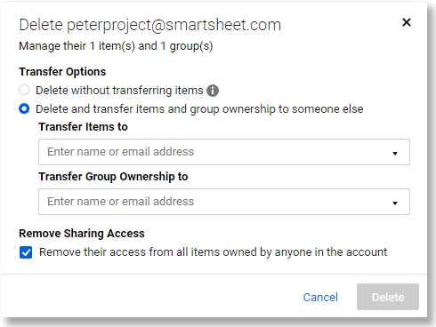The width and height of the screenshot is (436, 327).
Task: Click the Remove Sharing Access heading
Action: (x=82, y=234)
